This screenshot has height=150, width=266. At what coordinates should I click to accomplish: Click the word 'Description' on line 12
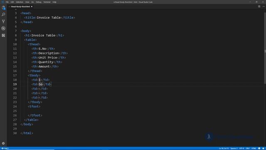[x=49, y=53]
